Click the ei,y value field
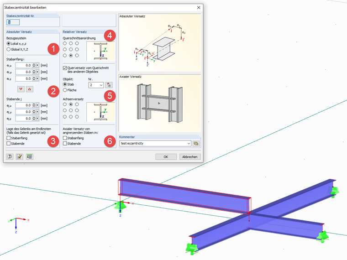 tap(24, 72)
